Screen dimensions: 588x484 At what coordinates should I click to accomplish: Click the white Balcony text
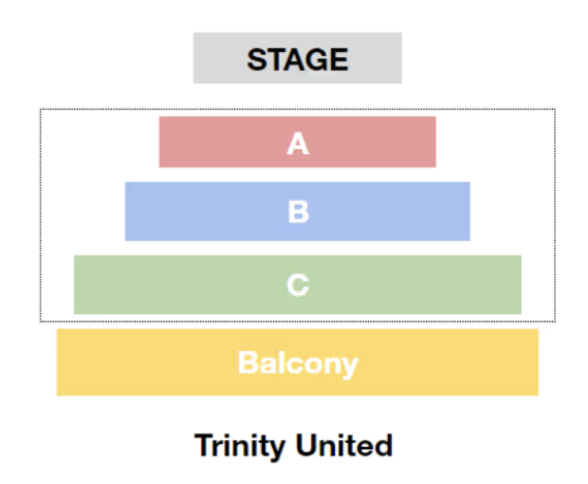point(298,363)
